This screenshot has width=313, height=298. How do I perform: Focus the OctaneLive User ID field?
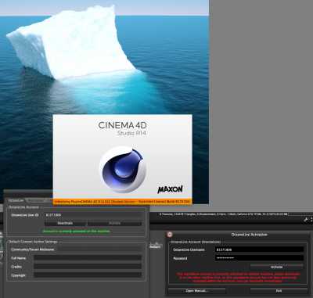[93, 215]
